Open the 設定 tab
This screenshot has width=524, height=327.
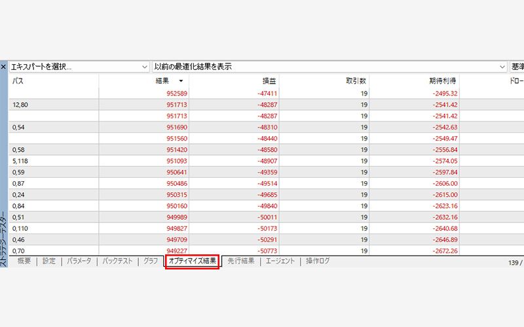pos(49,261)
